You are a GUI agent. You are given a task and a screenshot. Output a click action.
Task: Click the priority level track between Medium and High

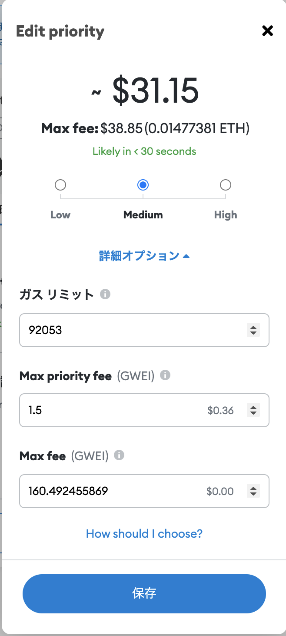(x=184, y=196)
